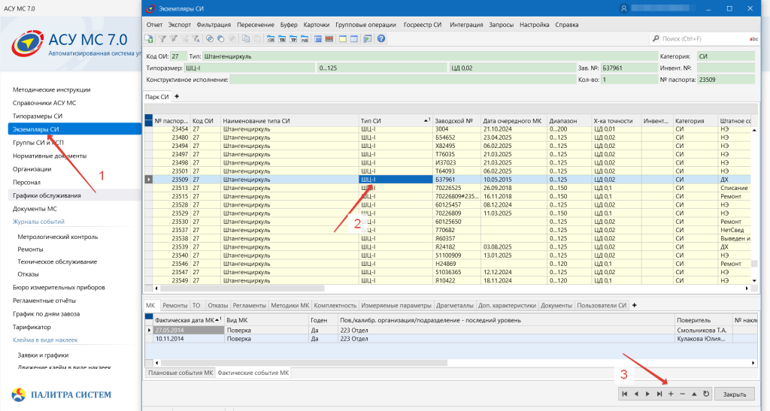Switch to the Драгметаллы tab
770x411 pixels.
[x=455, y=306]
